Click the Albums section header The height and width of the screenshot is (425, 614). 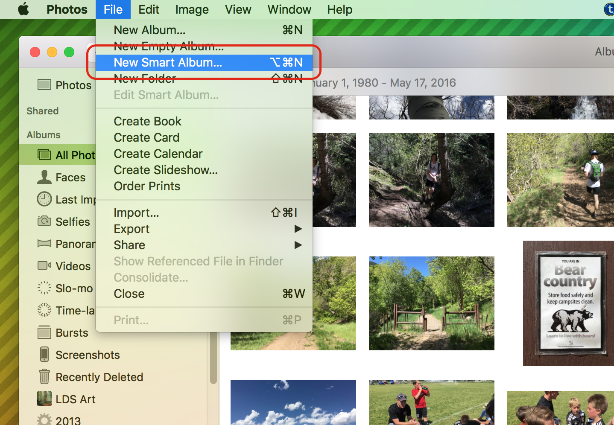pos(44,135)
